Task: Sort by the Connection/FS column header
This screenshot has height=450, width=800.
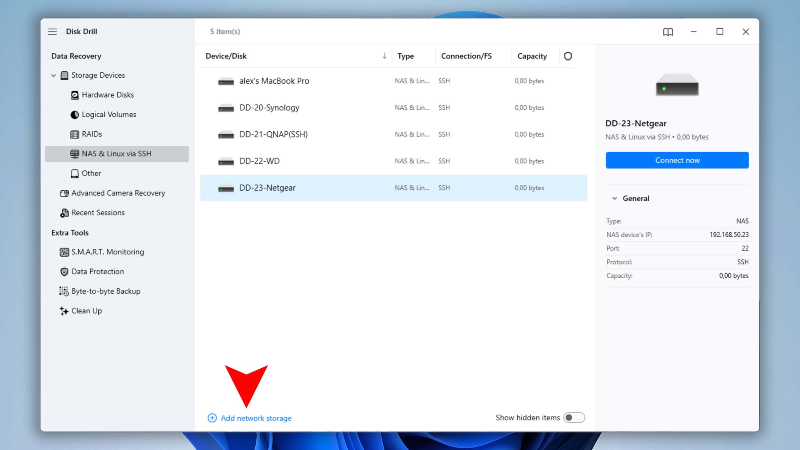Action: pos(466,56)
